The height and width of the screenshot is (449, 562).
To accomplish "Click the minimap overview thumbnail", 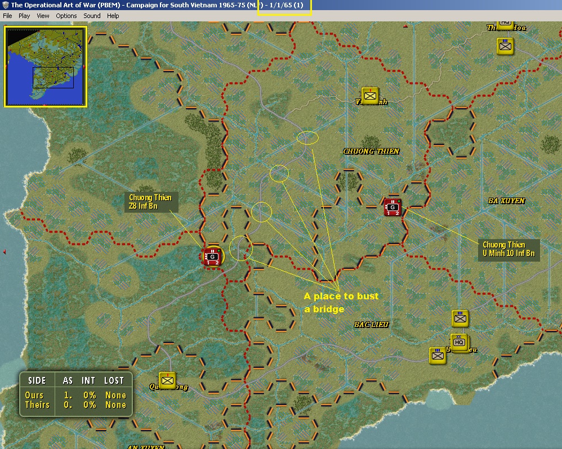I will click(x=46, y=66).
